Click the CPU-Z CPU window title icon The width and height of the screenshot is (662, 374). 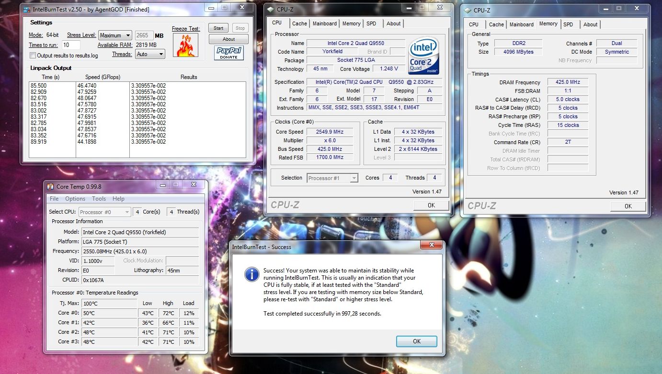(x=271, y=10)
